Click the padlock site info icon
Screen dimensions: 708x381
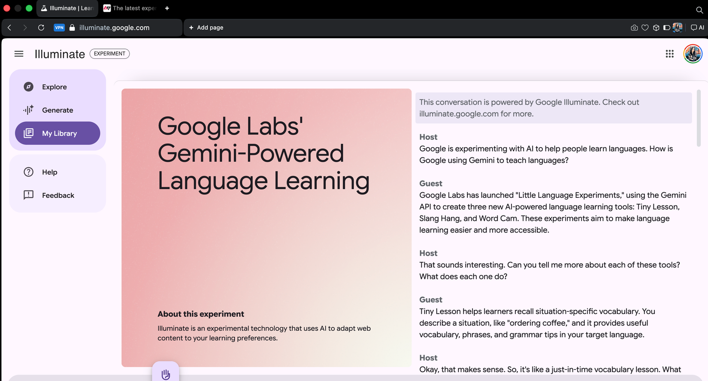click(72, 27)
